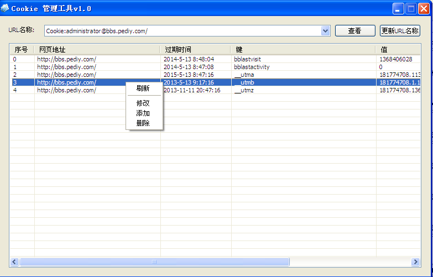Click the 更新URL名称 button
Viewport: 433px width, 277px height.
tap(400, 30)
